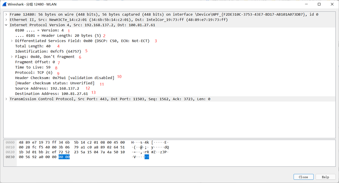
Task: Click the Wireshark shark fin title icon
Action: pyautogui.click(x=4, y=4)
